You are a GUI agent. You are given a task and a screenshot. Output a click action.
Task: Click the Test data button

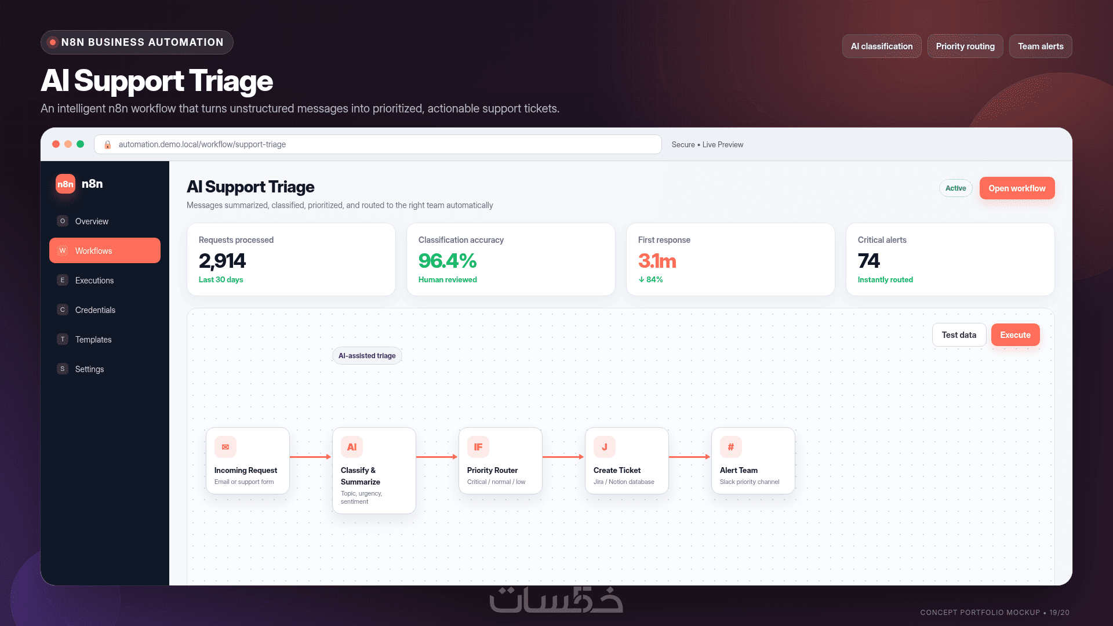coord(959,335)
